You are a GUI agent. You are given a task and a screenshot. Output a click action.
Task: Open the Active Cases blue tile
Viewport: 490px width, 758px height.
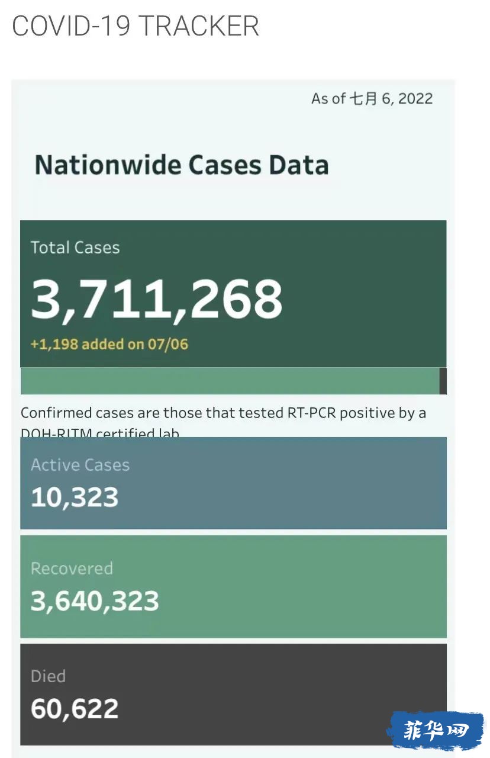click(x=233, y=483)
